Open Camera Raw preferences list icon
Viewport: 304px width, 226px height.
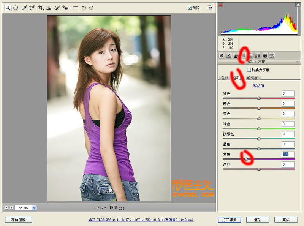(75, 8)
